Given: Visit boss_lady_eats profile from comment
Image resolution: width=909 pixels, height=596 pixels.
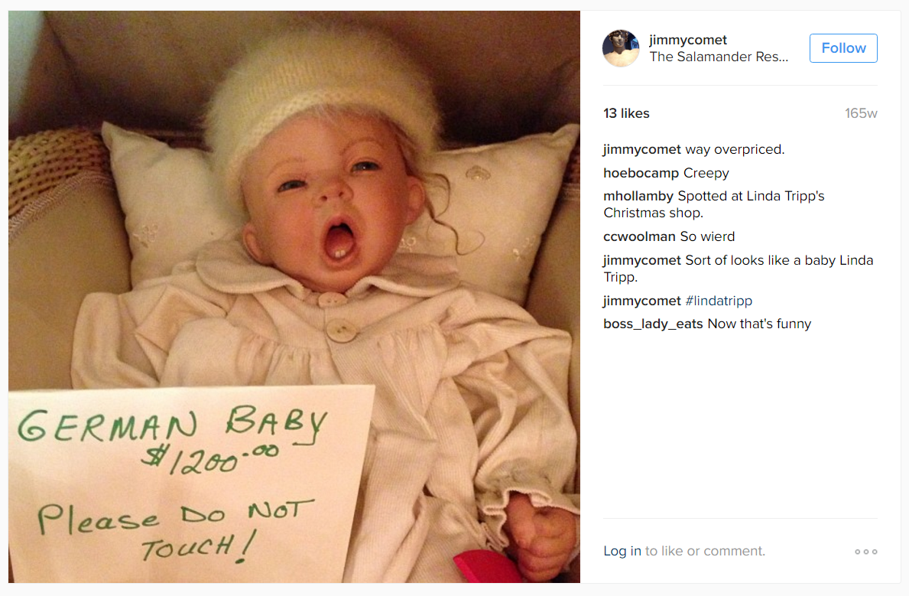Looking at the screenshot, I should pos(653,324).
